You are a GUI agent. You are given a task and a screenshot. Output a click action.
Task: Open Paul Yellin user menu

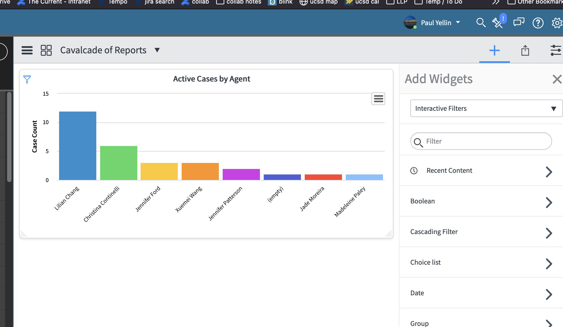tap(440, 23)
